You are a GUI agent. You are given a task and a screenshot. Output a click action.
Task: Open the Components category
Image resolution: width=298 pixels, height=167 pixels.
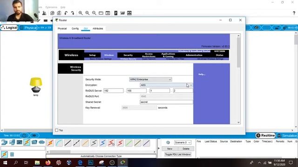[20, 142]
